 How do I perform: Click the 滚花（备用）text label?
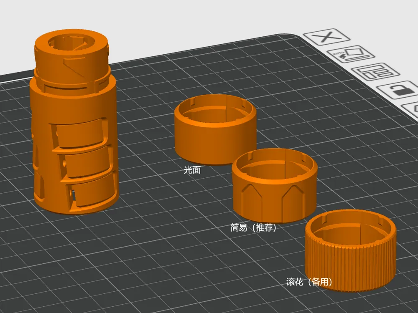pyautogui.click(x=309, y=282)
